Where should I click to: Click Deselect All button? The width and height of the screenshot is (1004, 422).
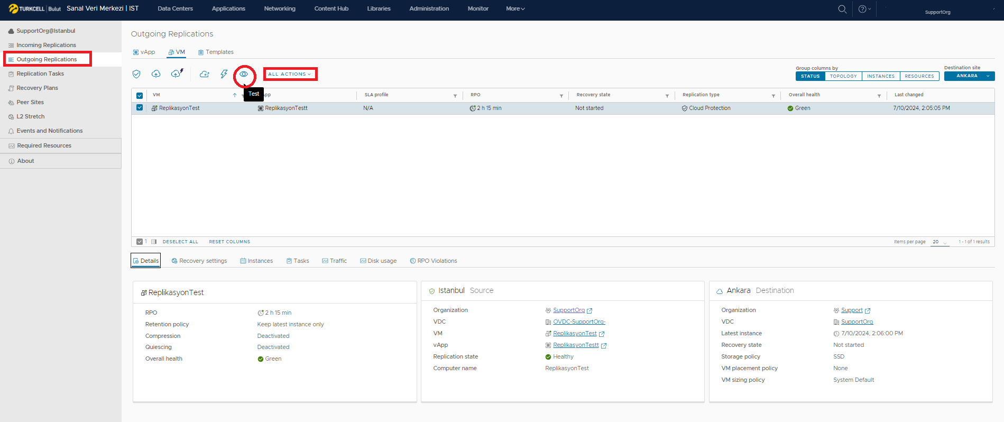180,242
